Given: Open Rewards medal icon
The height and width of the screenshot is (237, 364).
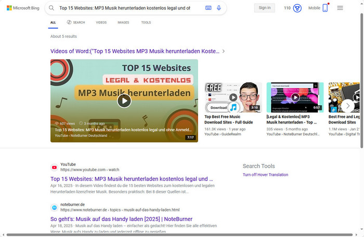Looking at the screenshot, I should click(x=297, y=8).
